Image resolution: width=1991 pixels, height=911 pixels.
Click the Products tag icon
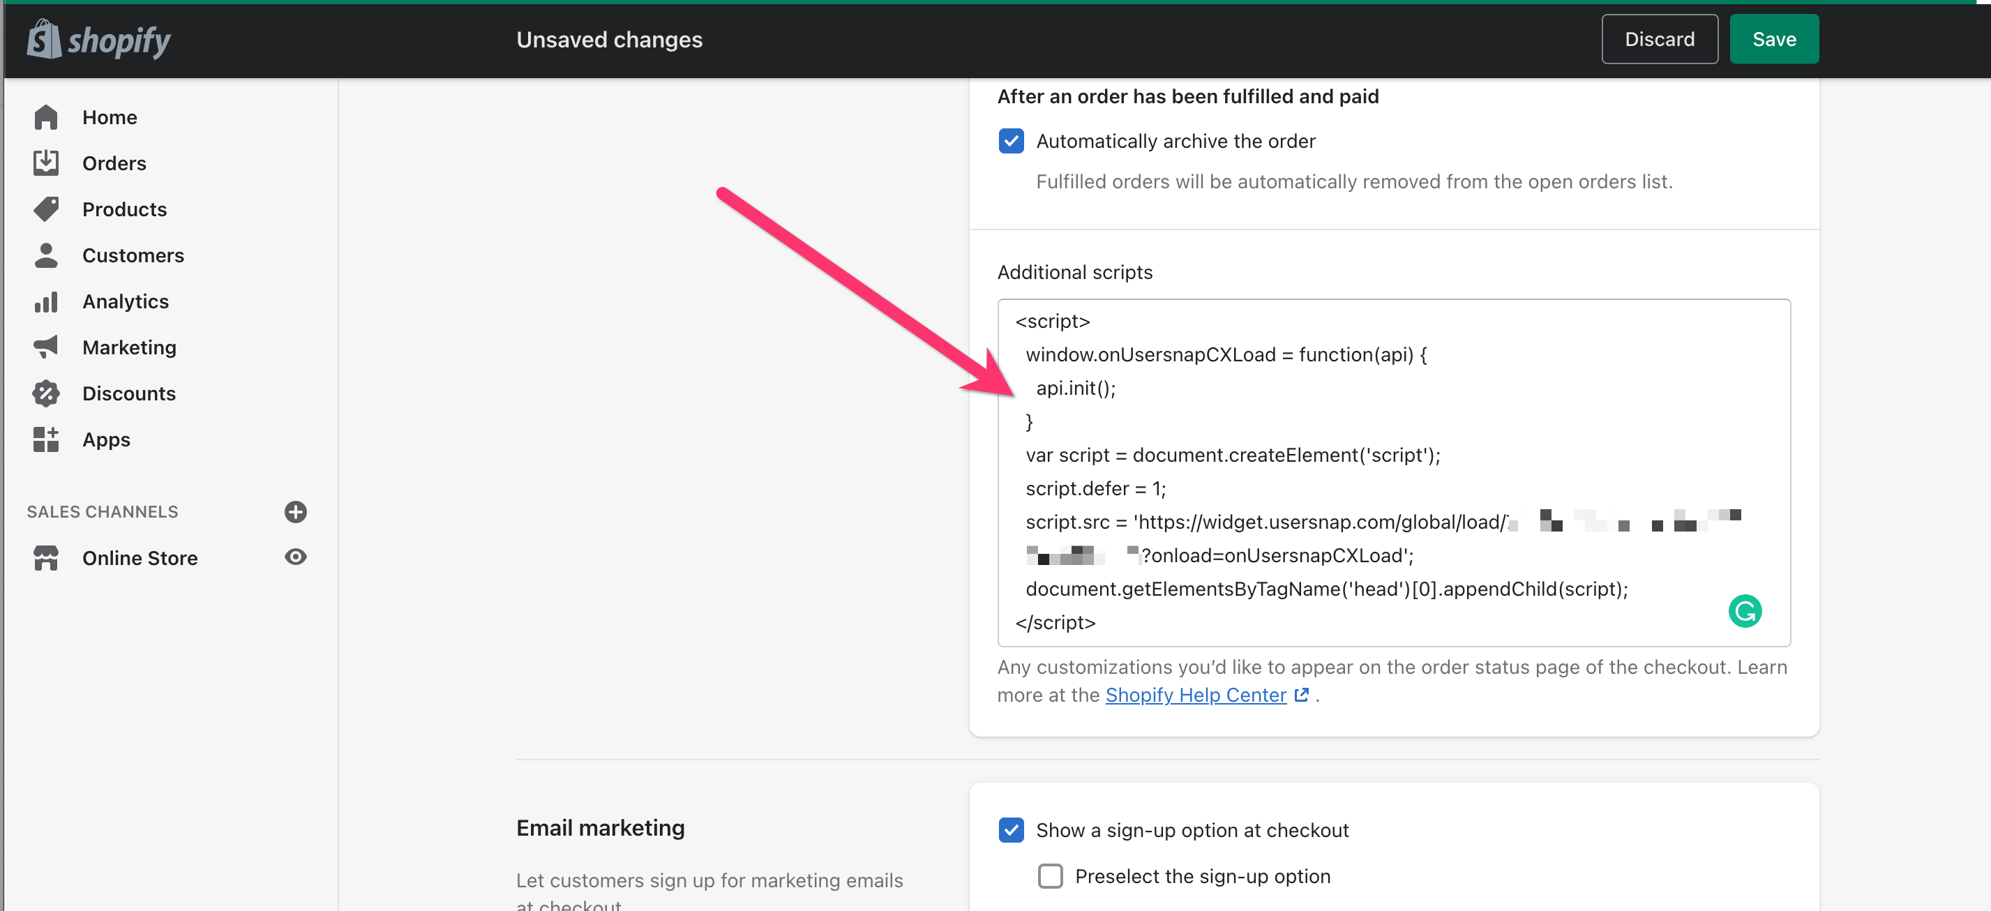click(45, 209)
